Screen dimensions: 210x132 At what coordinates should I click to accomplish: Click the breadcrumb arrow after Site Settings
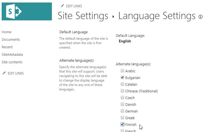click(113, 17)
